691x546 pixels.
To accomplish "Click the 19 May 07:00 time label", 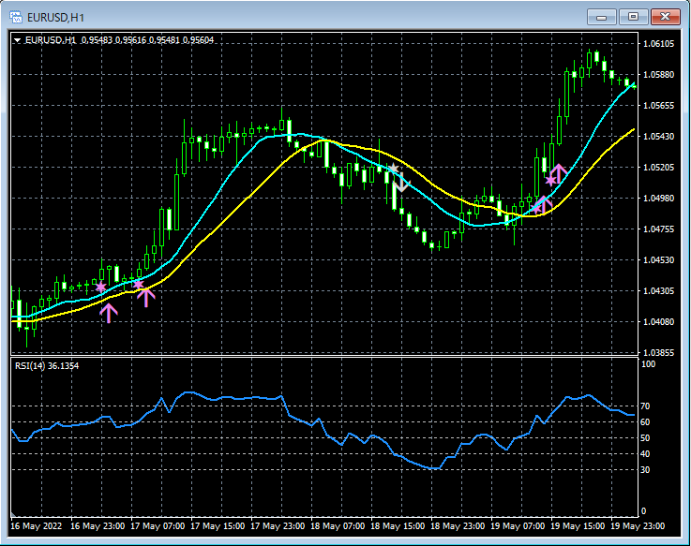I will pos(518,526).
